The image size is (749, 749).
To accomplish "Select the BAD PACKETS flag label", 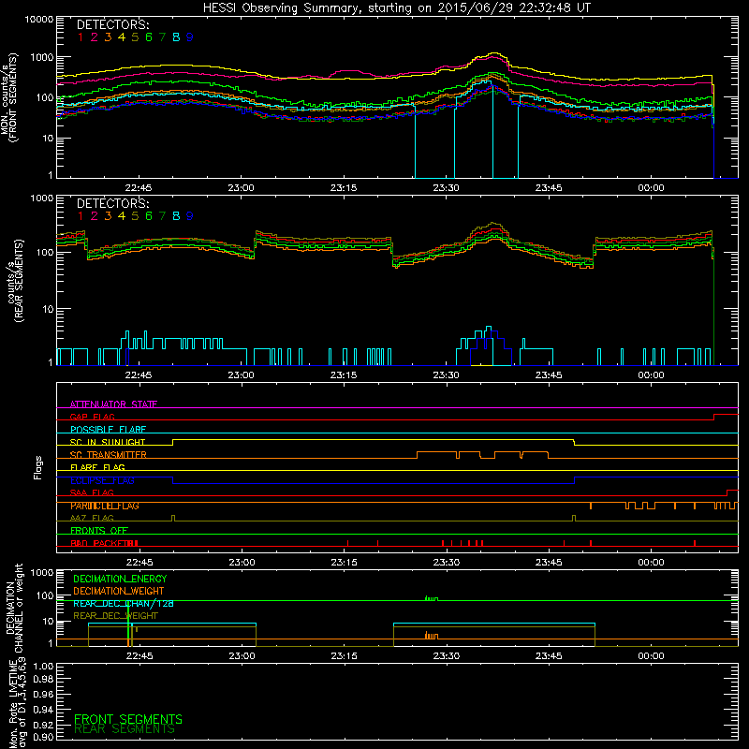I will coord(105,543).
